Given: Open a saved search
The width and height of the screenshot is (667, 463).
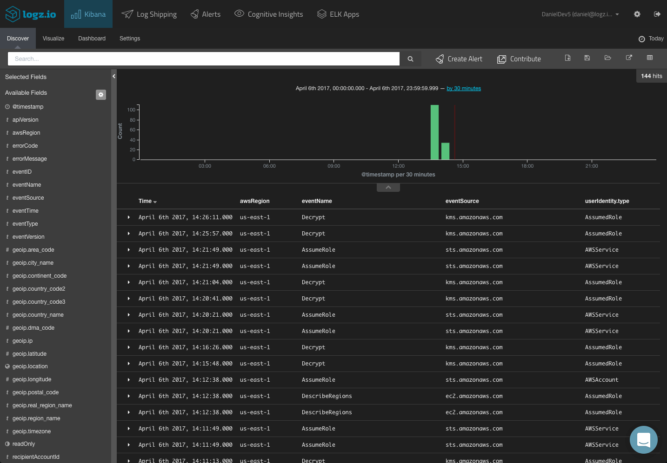Looking at the screenshot, I should 608,58.
